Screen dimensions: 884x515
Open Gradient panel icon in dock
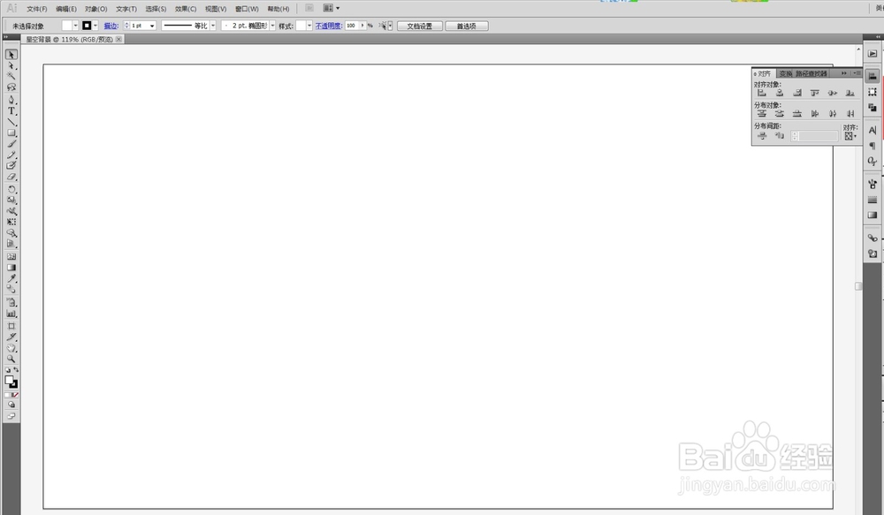(873, 216)
